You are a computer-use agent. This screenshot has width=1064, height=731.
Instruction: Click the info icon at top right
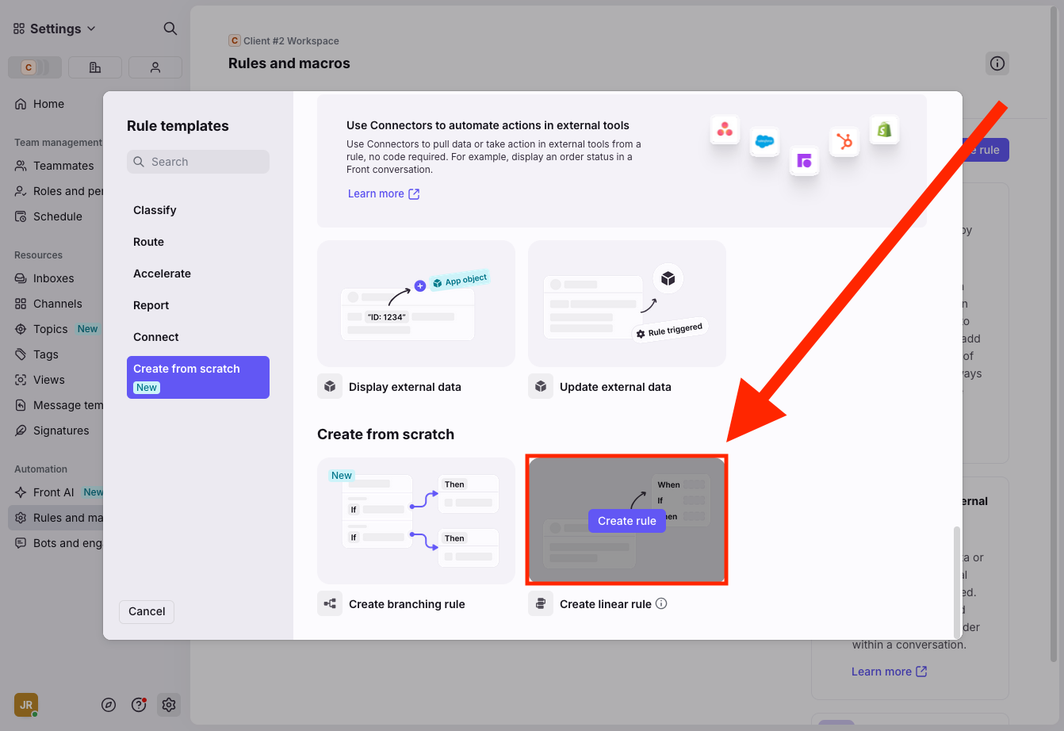[997, 63]
